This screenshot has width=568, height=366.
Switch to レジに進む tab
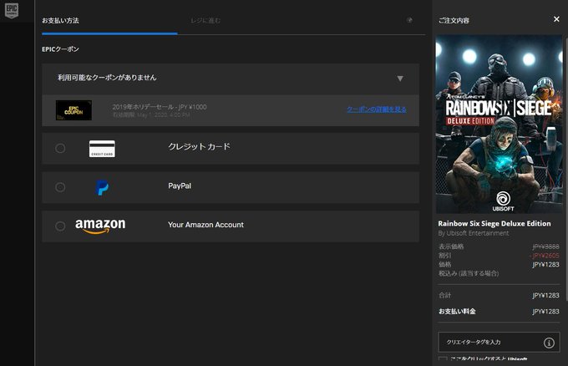click(x=205, y=21)
